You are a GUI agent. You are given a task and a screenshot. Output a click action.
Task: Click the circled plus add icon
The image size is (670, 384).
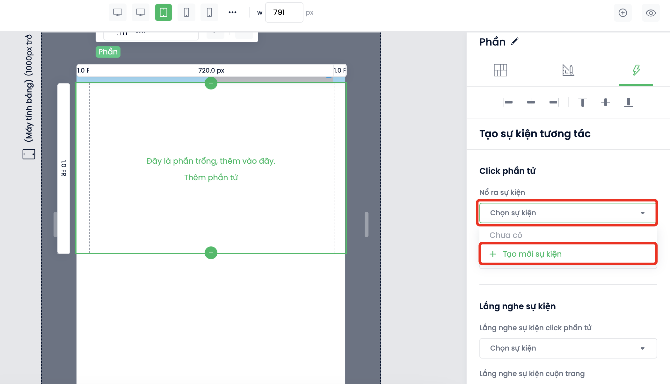(623, 13)
